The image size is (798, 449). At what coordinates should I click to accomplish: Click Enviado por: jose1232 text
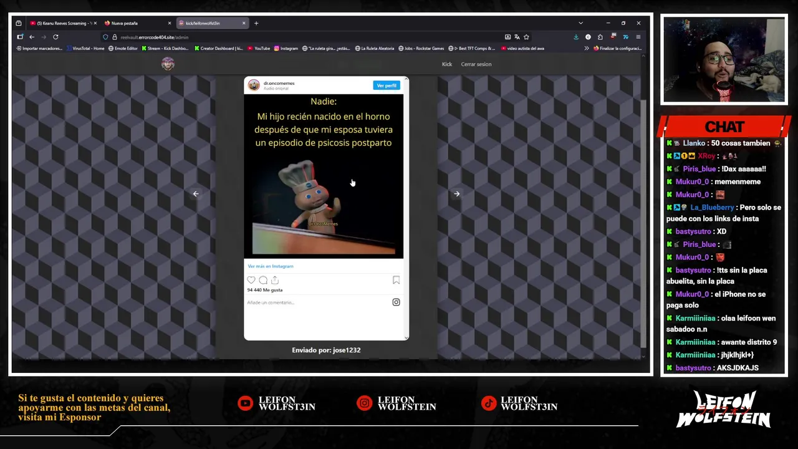tap(326, 350)
